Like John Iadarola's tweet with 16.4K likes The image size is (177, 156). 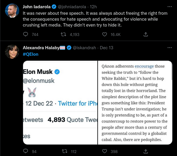pyautogui.click(x=104, y=34)
